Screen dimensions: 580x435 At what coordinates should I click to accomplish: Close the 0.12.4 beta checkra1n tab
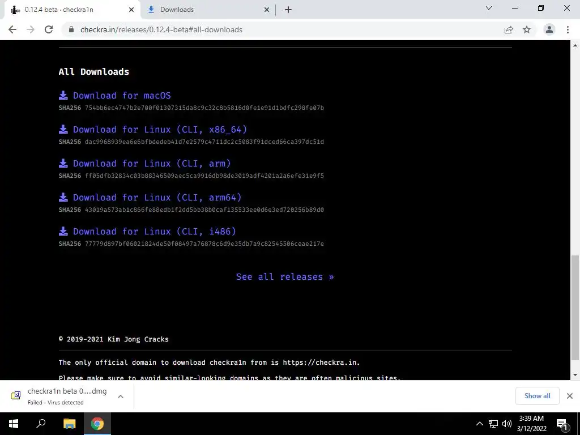[x=131, y=10]
